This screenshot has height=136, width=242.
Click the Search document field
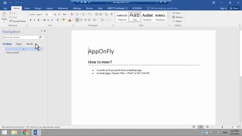(20, 37)
